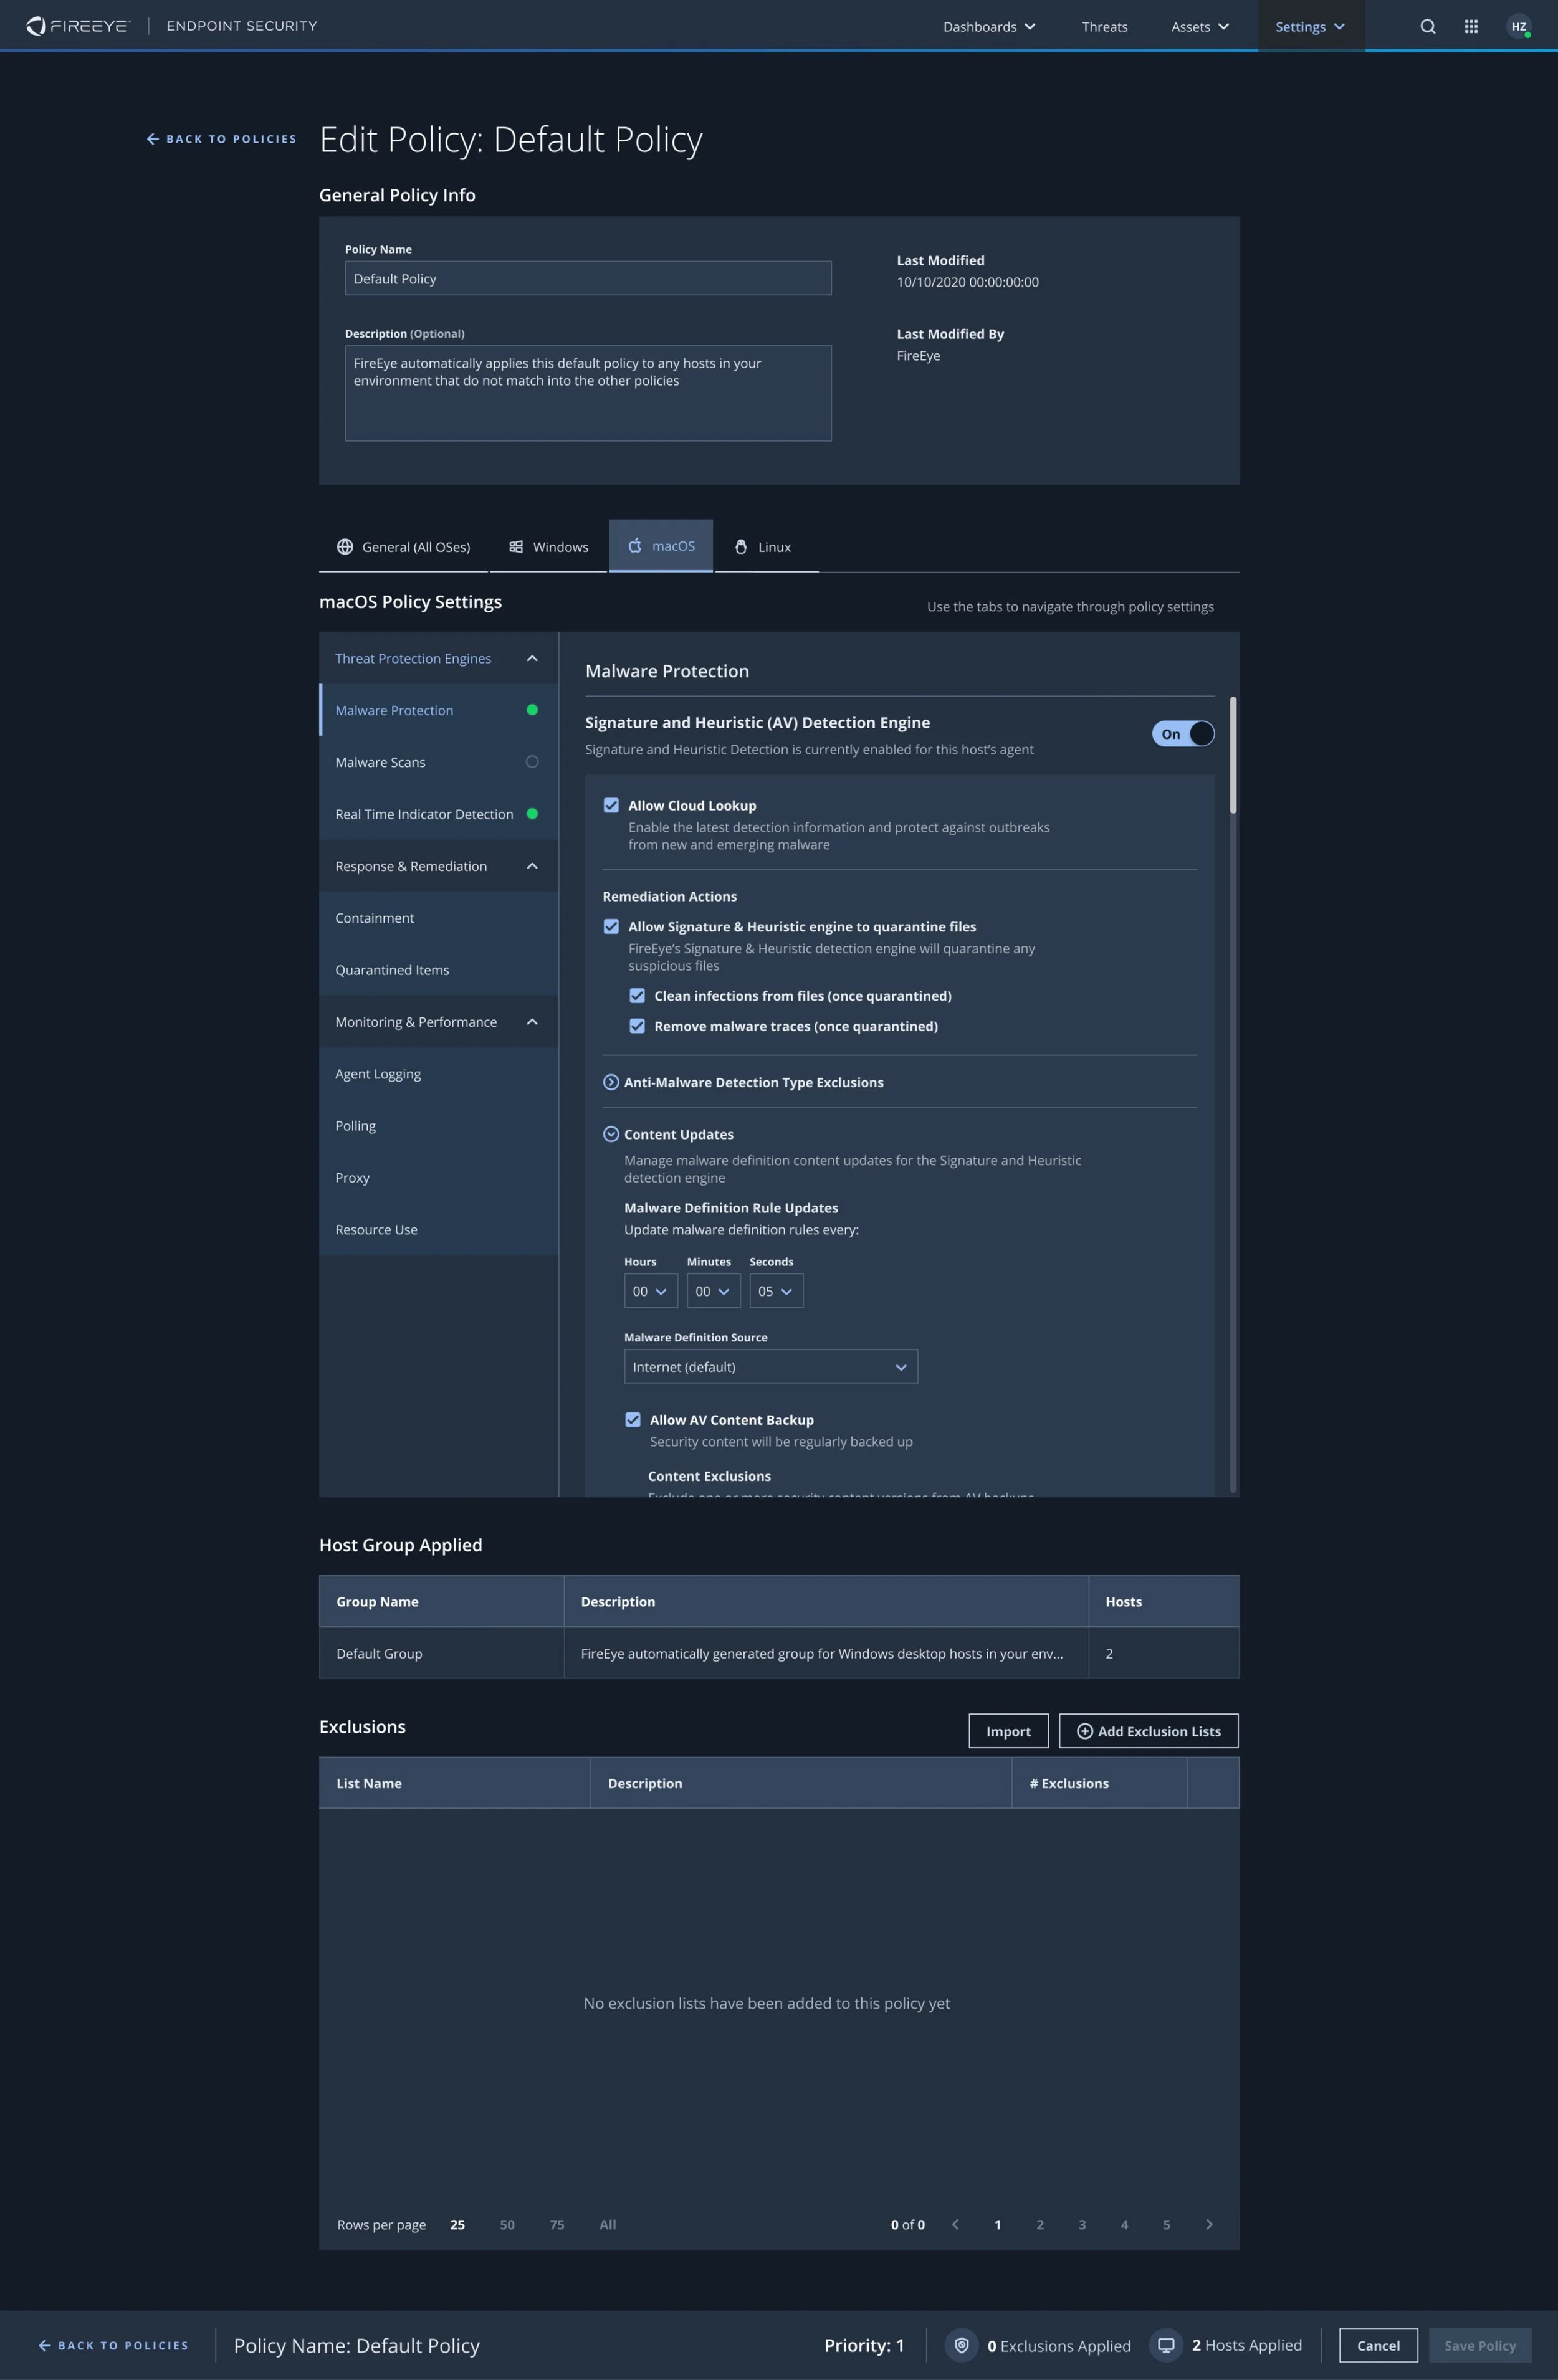Click the Policy Name input field
This screenshot has width=1558, height=2380.
[x=588, y=278]
